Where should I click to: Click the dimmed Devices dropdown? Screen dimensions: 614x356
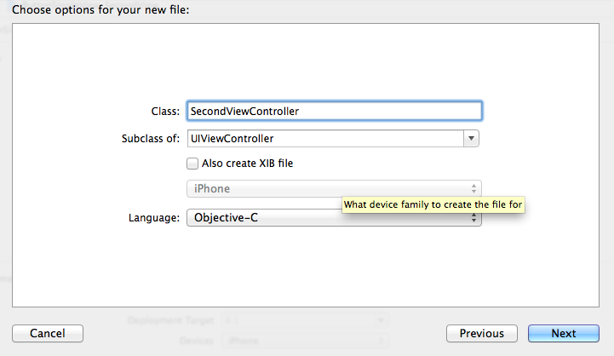coord(298,341)
